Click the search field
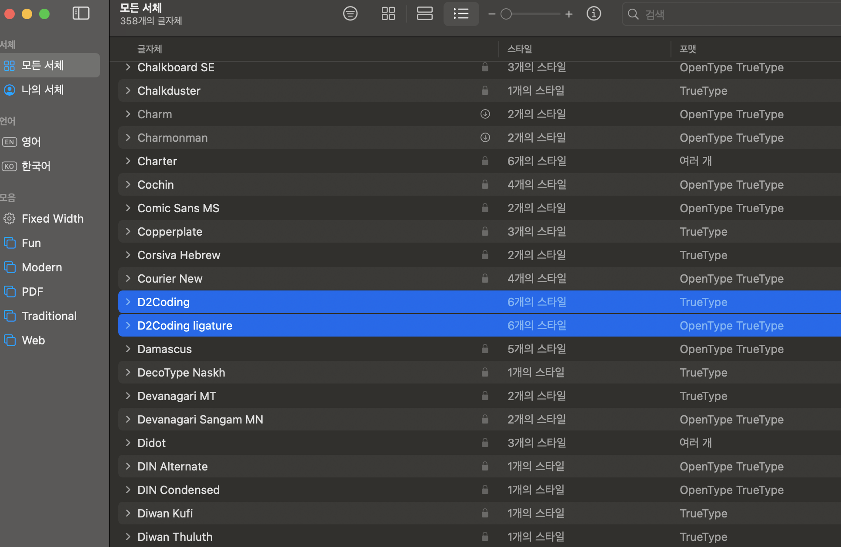 pyautogui.click(x=732, y=14)
